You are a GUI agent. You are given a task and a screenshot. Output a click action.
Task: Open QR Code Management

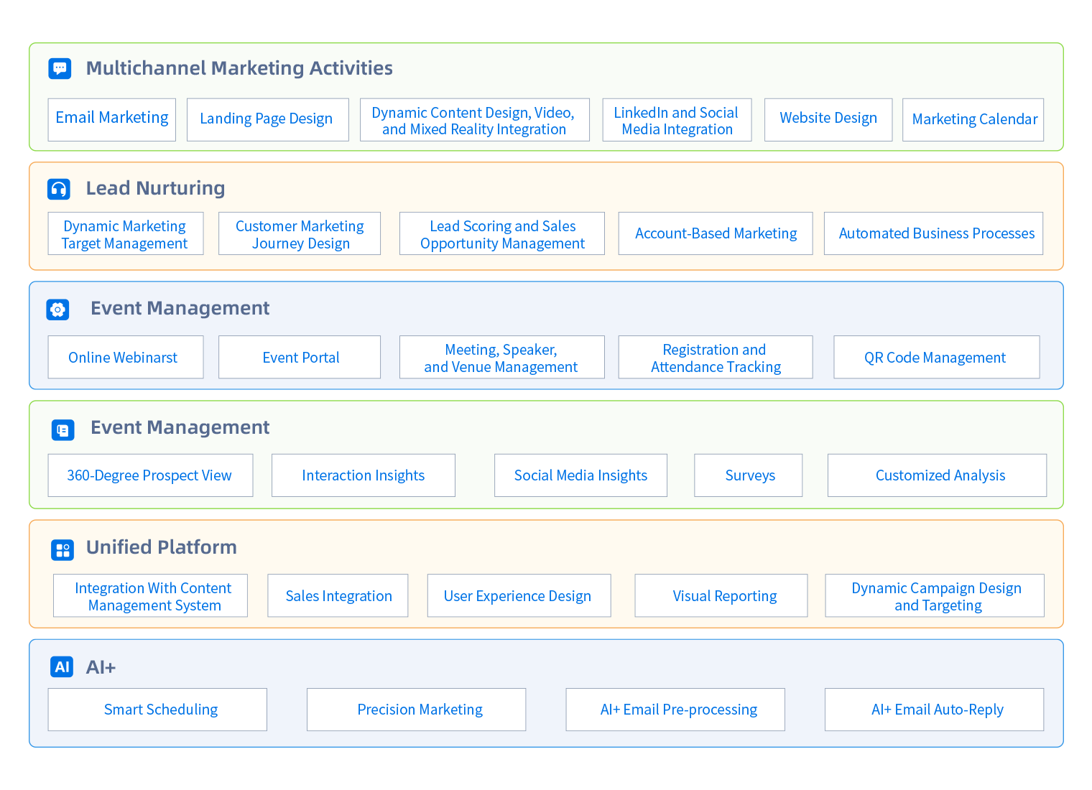pos(936,358)
